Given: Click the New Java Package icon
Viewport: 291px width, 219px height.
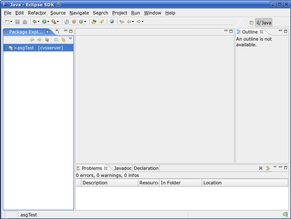Looking at the screenshot, I should tap(74, 22).
